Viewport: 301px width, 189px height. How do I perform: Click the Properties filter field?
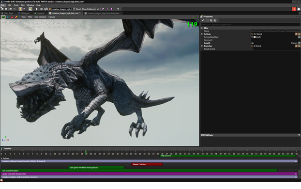click(250, 25)
